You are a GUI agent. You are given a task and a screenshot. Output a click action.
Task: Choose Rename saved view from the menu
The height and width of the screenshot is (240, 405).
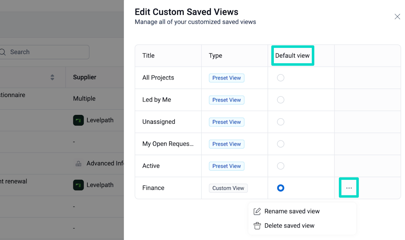(x=292, y=211)
